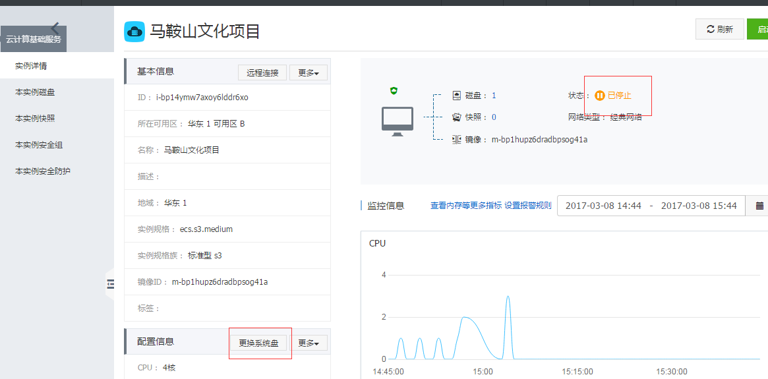Click the image icon next to 镜像
This screenshot has height=379, width=768.
pyautogui.click(x=457, y=140)
